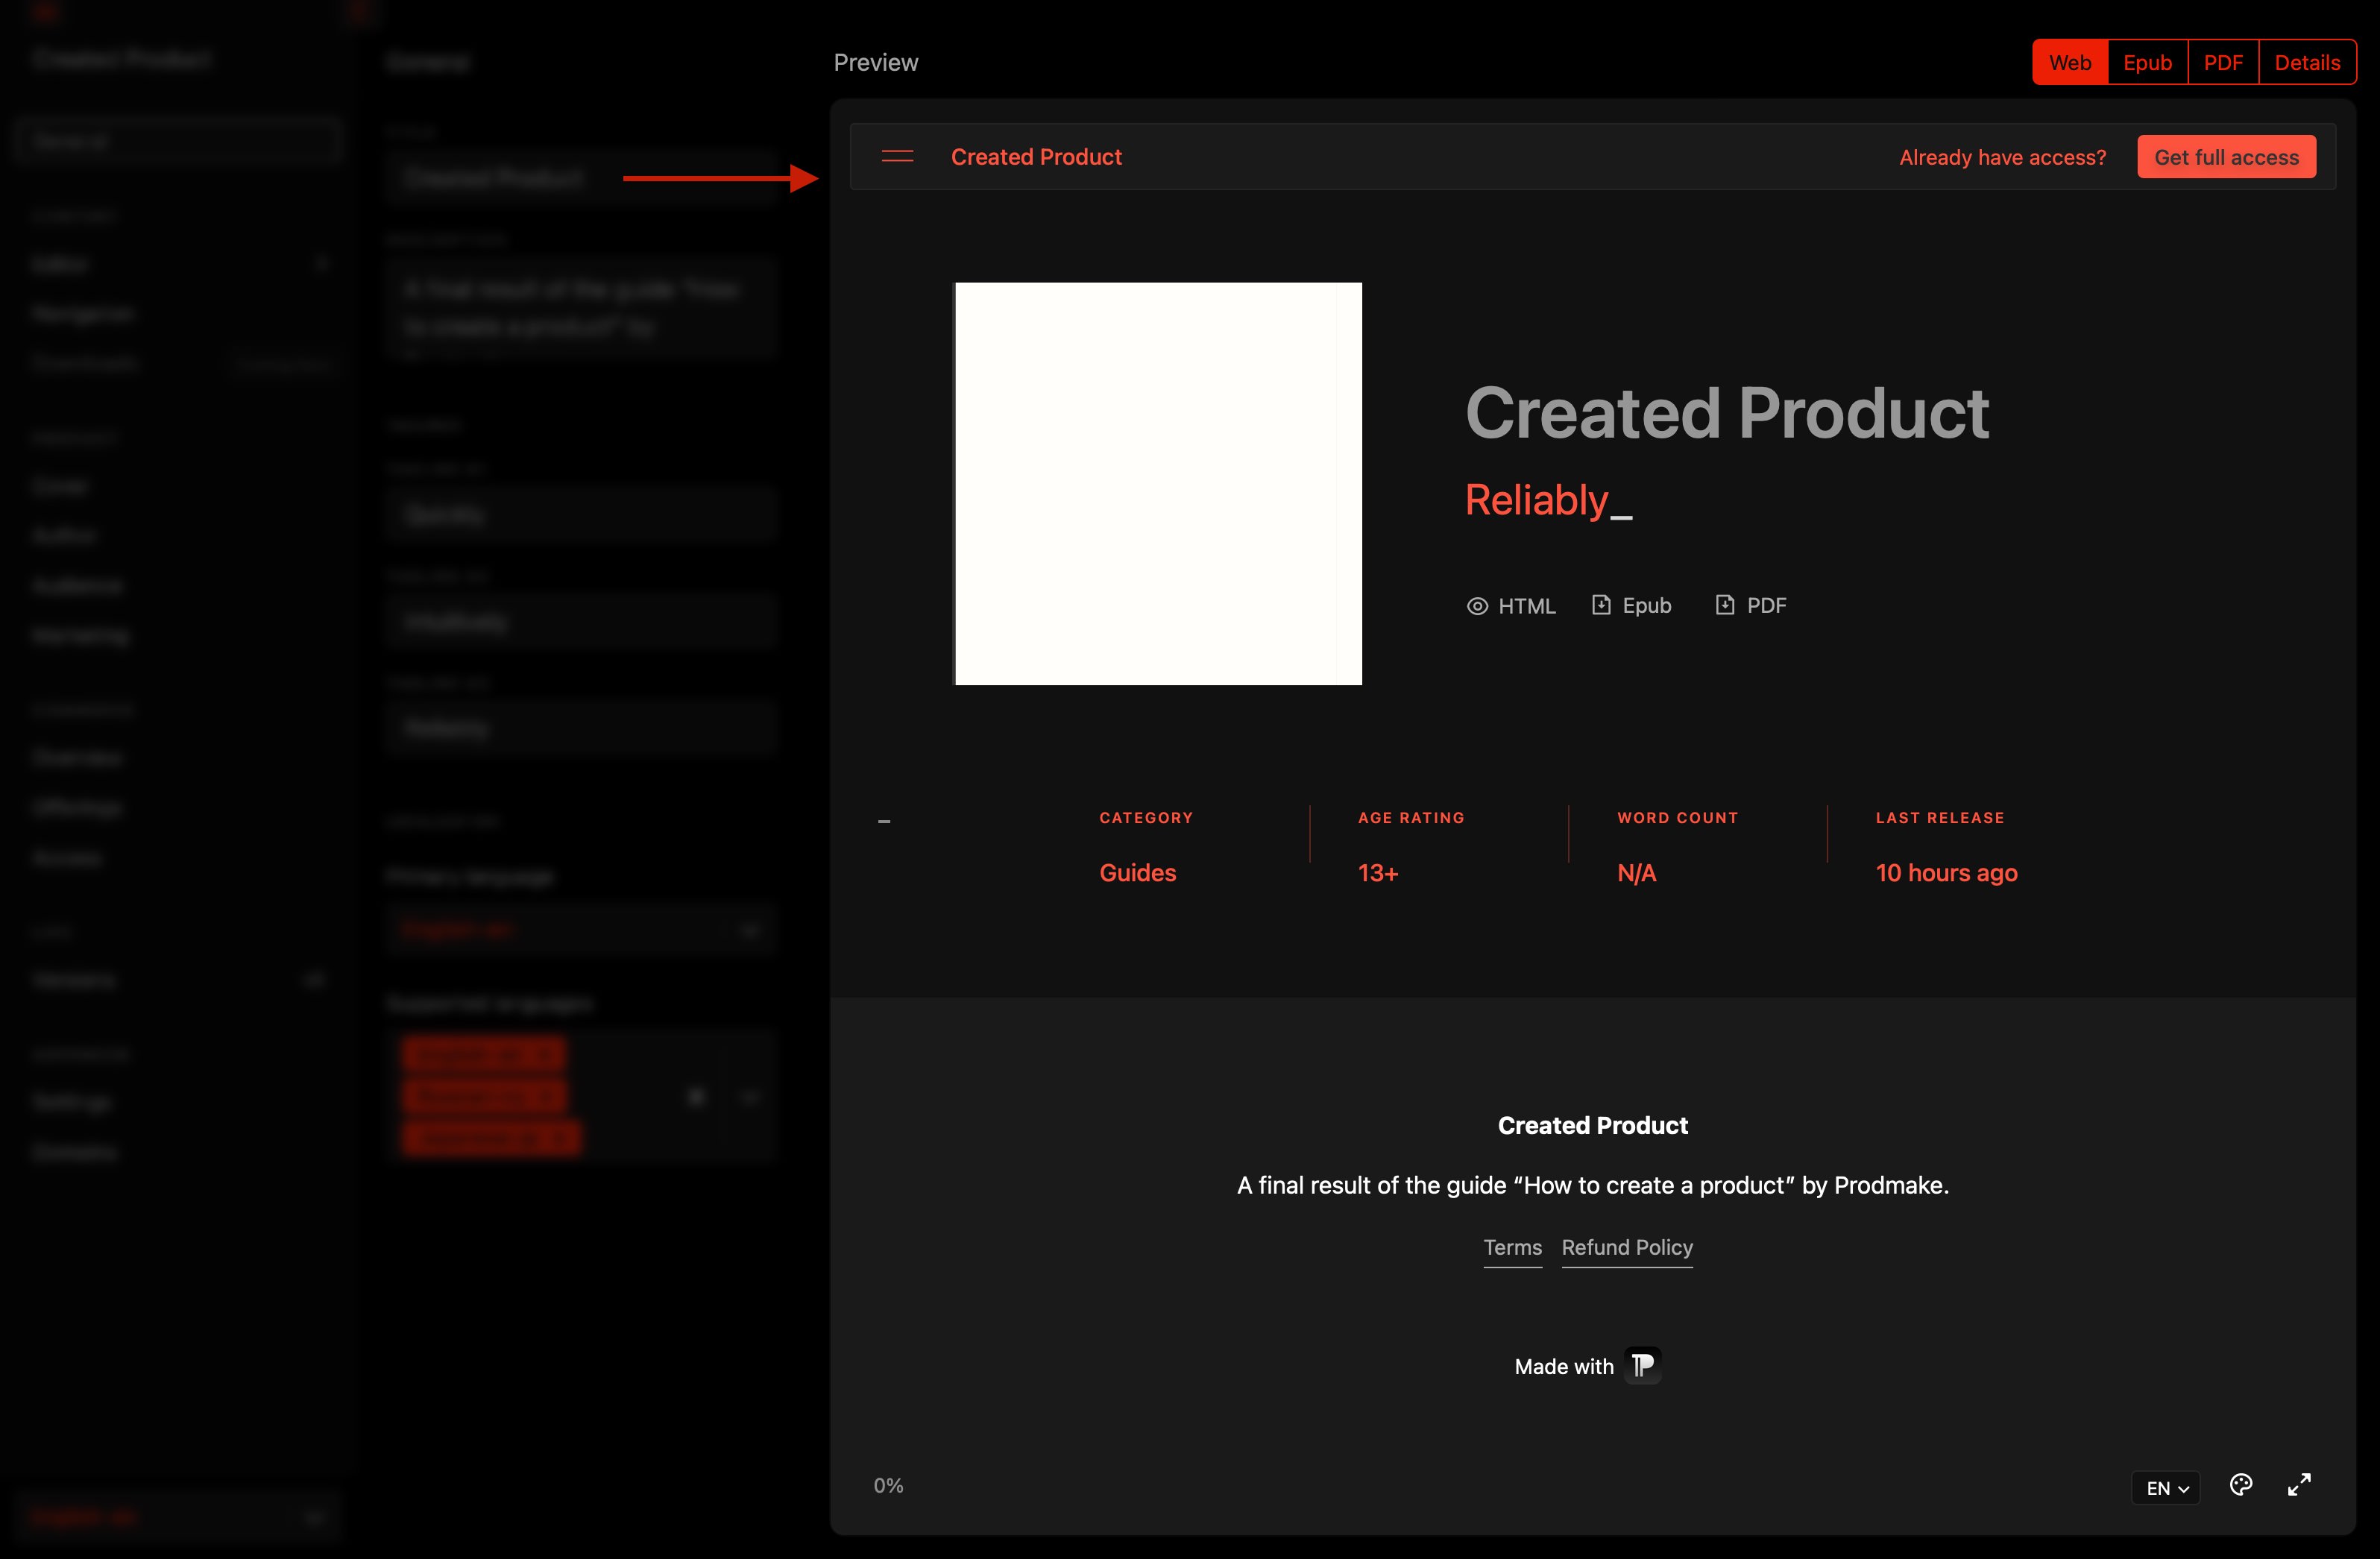Image resolution: width=2380 pixels, height=1559 pixels.
Task: Click the Prodmake logo next to Made with
Action: 1642,1366
